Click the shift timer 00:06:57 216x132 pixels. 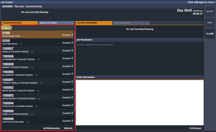point(198,14)
